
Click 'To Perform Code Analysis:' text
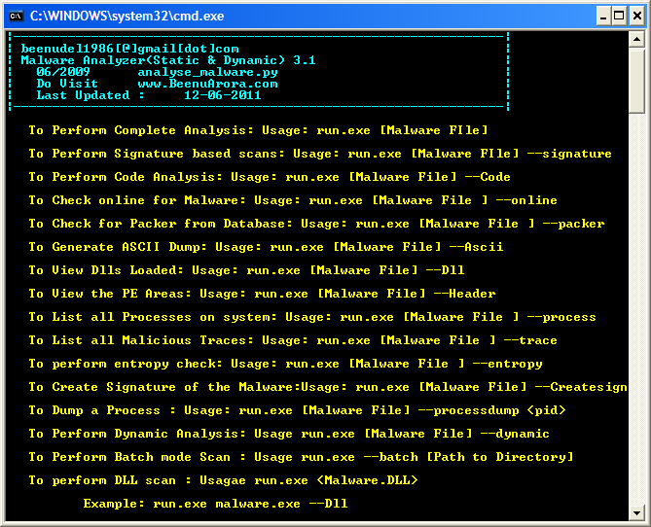point(126,177)
